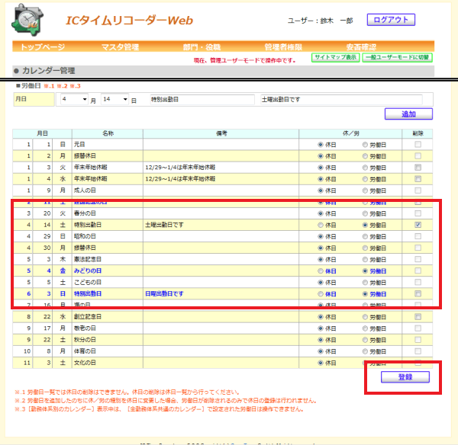
Task: Click the 特別出勤日 name input field
Action: coord(202,100)
